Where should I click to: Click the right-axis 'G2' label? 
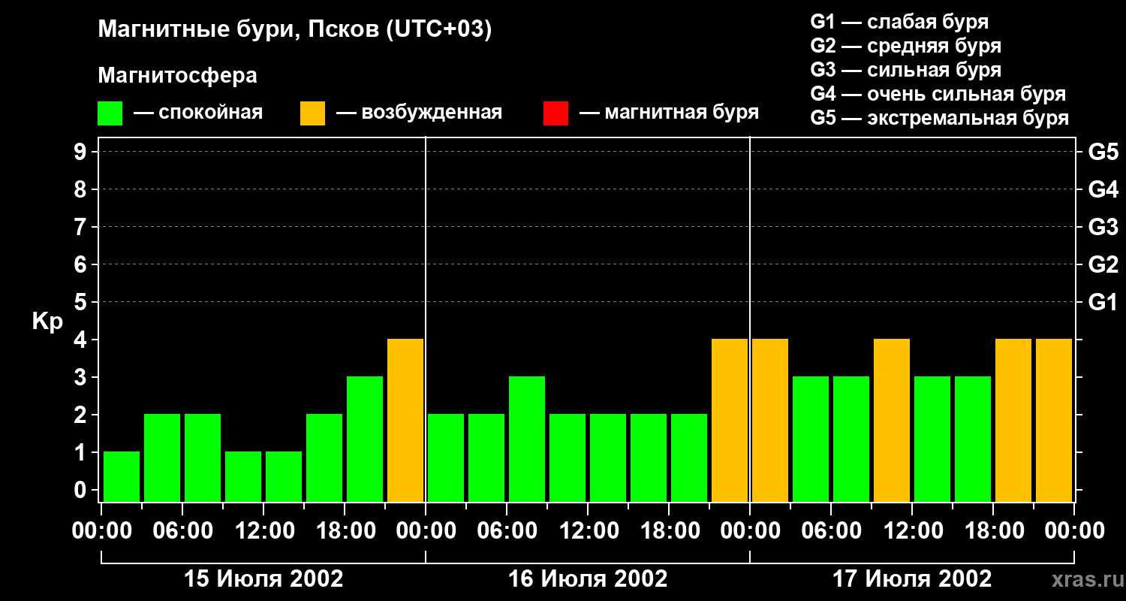pos(1103,264)
